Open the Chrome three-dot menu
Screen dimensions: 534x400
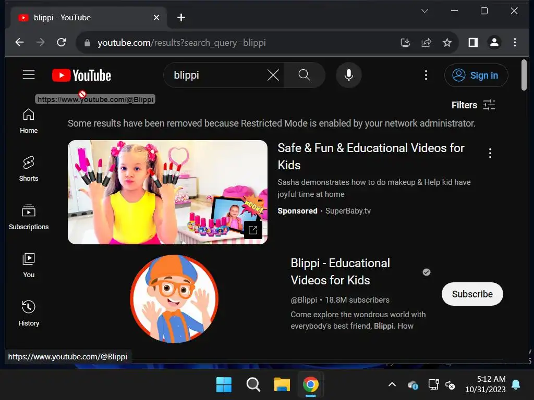point(515,43)
